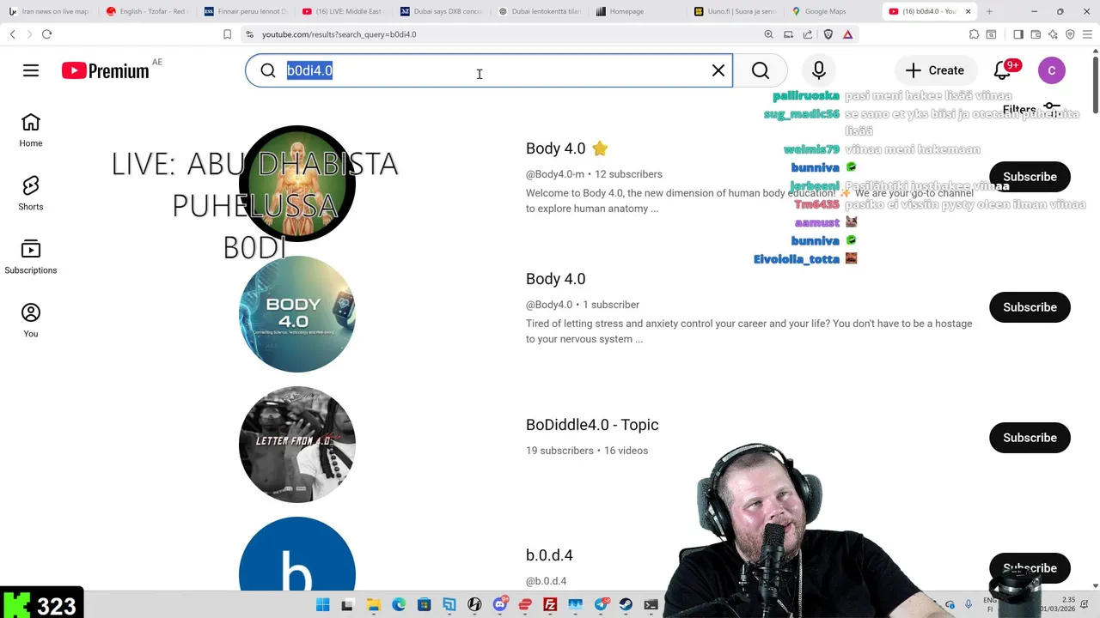Toggle the browser sidebar panel
Image resolution: width=1100 pixels, height=618 pixels.
pos(1018,34)
